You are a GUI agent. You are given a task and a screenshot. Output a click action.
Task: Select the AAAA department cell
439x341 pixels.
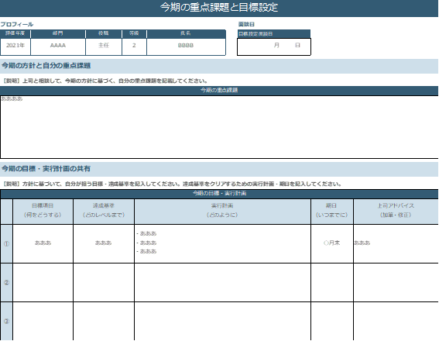click(58, 46)
